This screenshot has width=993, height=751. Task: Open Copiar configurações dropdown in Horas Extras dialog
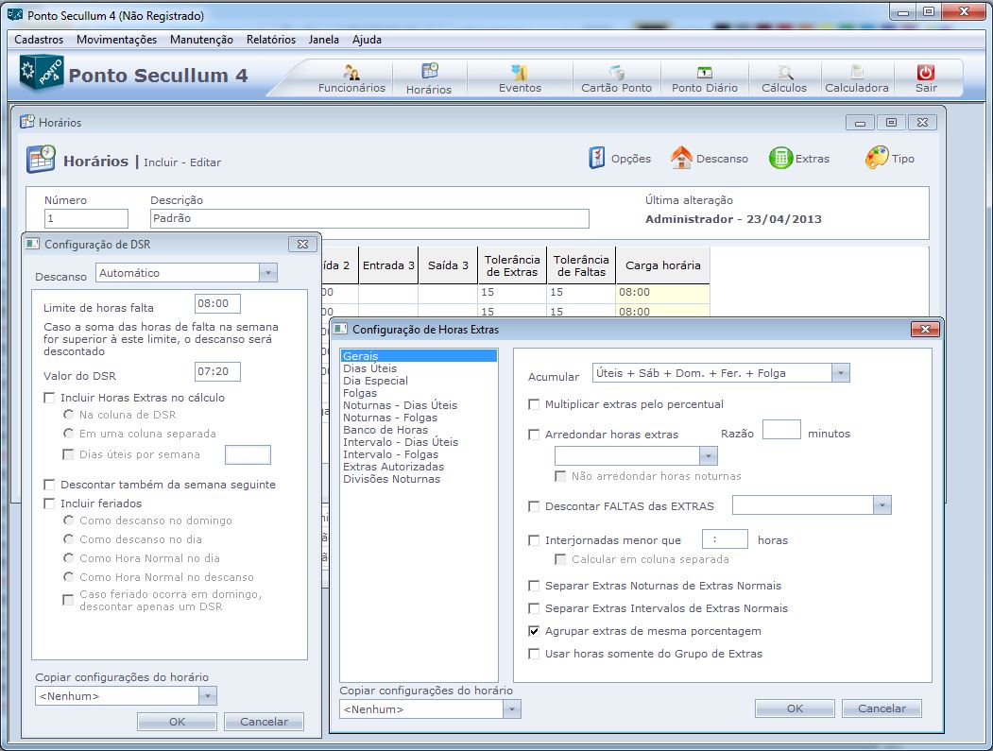tap(512, 709)
